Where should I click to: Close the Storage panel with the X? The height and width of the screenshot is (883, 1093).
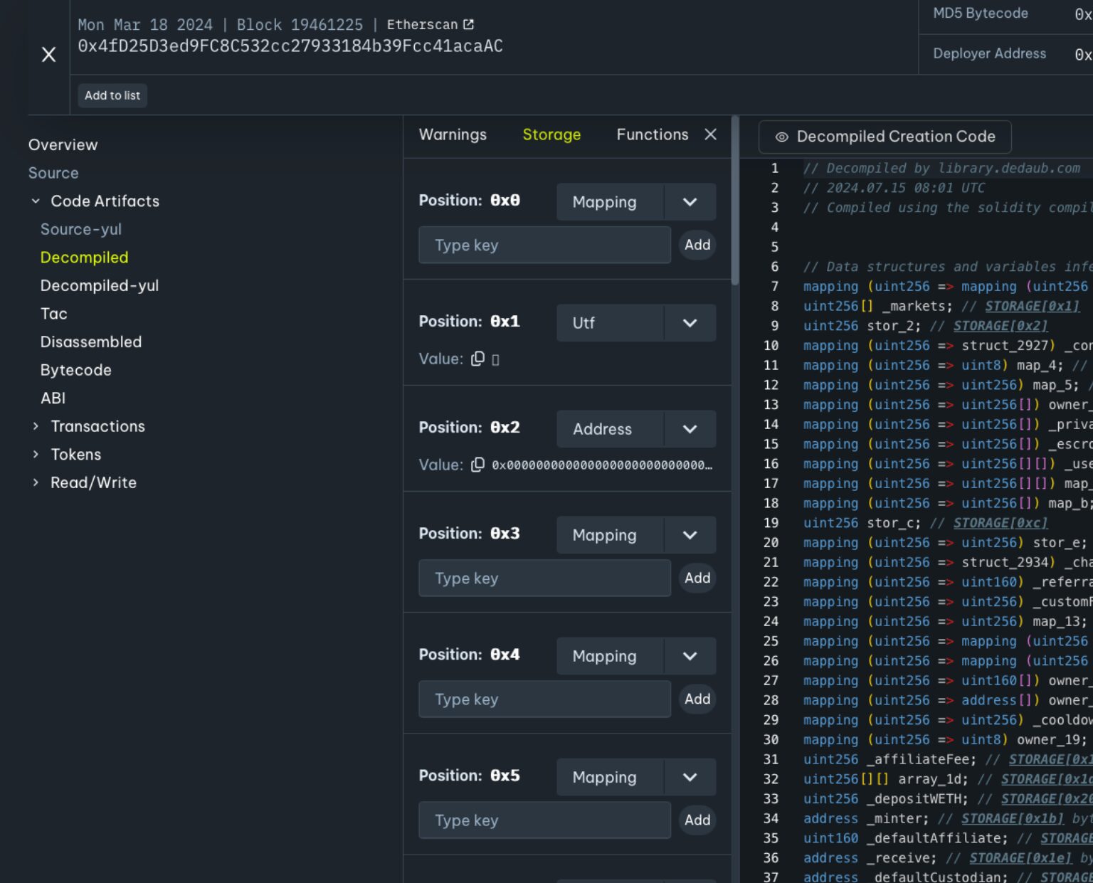(x=710, y=134)
